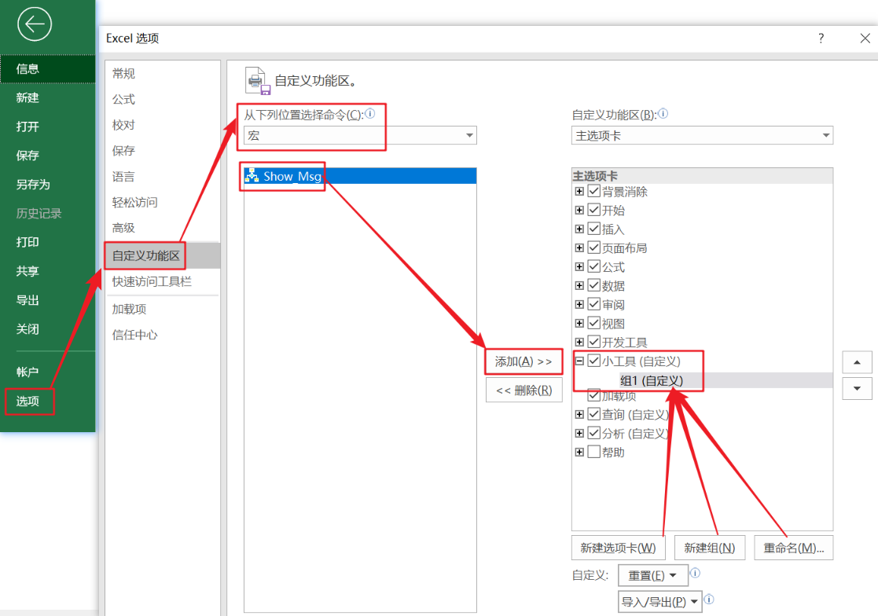Toggle the 查询 (自定义) checkbox
Image resolution: width=878 pixels, height=616 pixels.
pos(594,414)
